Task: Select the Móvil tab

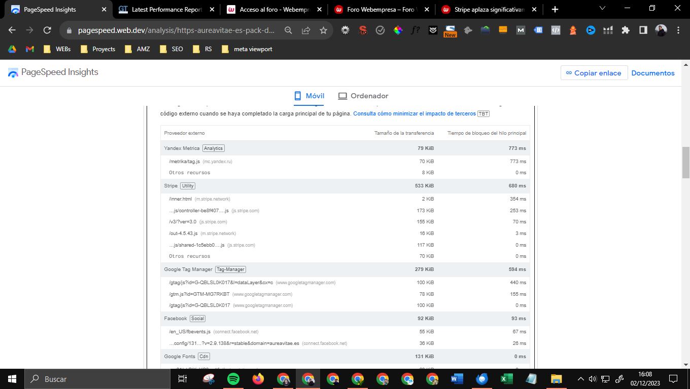Action: [x=309, y=96]
